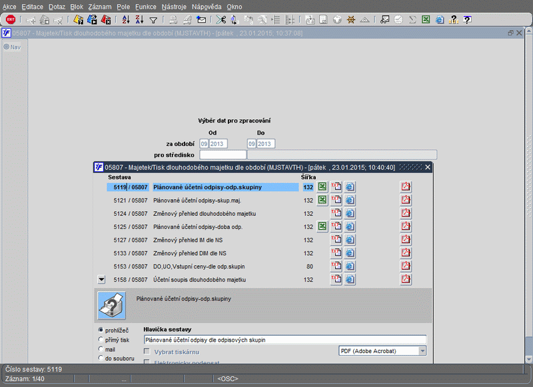Export report 5125 as PDF
The width and height of the screenshot is (533, 387).
(x=406, y=226)
